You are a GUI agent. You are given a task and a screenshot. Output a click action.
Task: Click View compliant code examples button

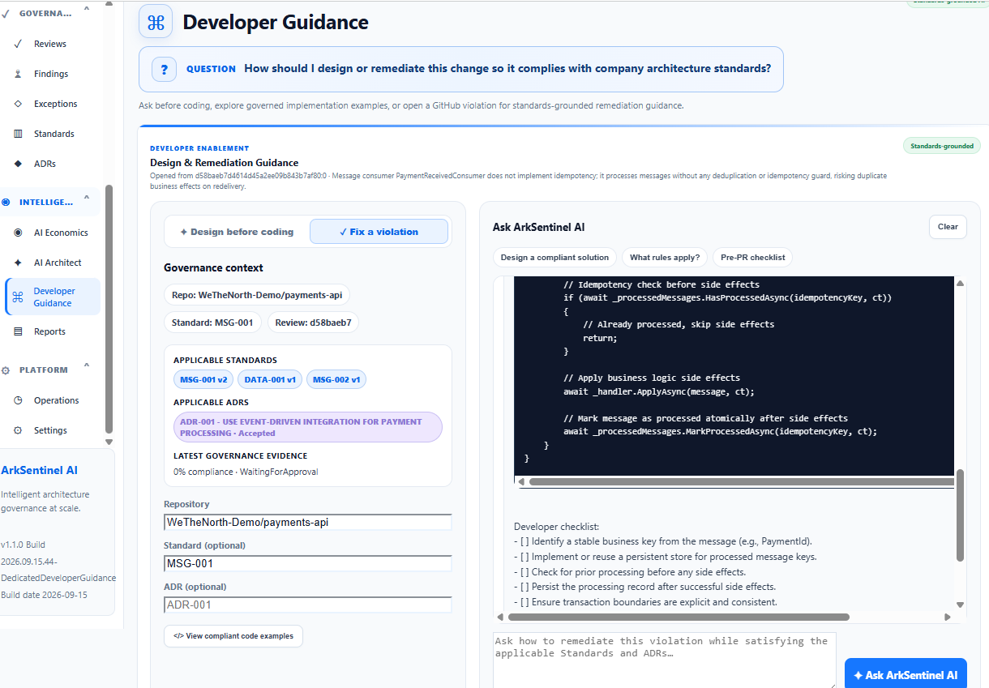(233, 636)
